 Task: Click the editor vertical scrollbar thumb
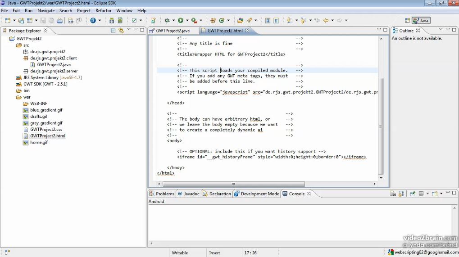pyautogui.click(x=381, y=126)
